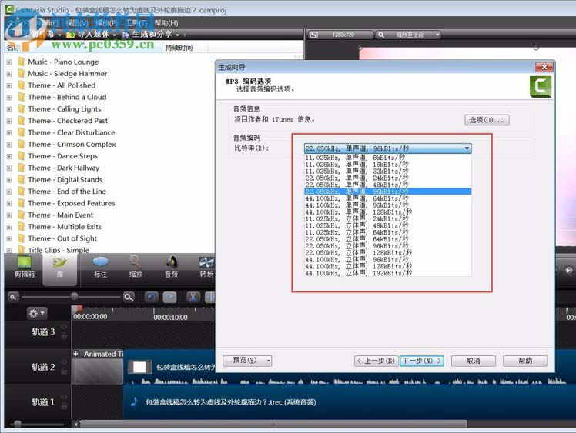Click the Options (选项) button

tap(487, 120)
